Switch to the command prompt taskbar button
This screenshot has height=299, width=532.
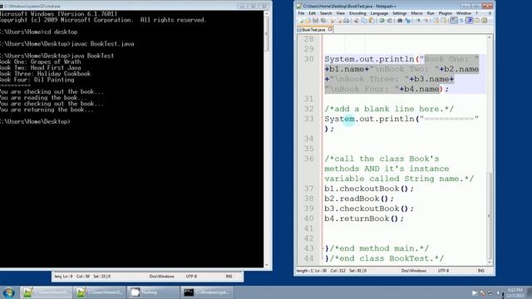point(207,292)
